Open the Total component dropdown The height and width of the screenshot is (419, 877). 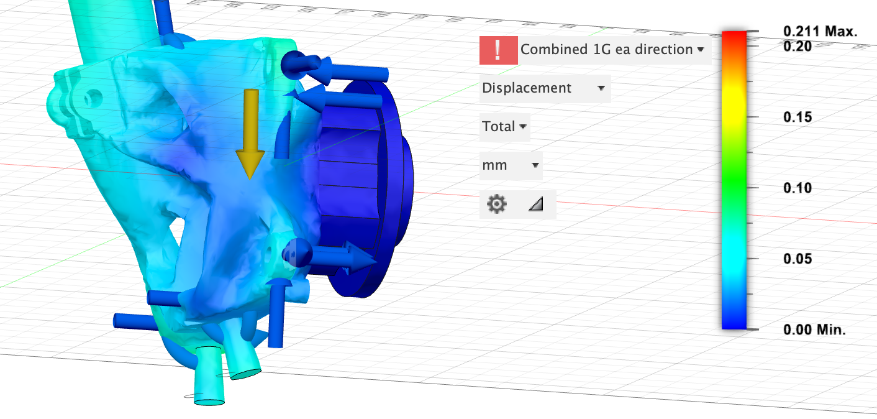[x=504, y=127]
